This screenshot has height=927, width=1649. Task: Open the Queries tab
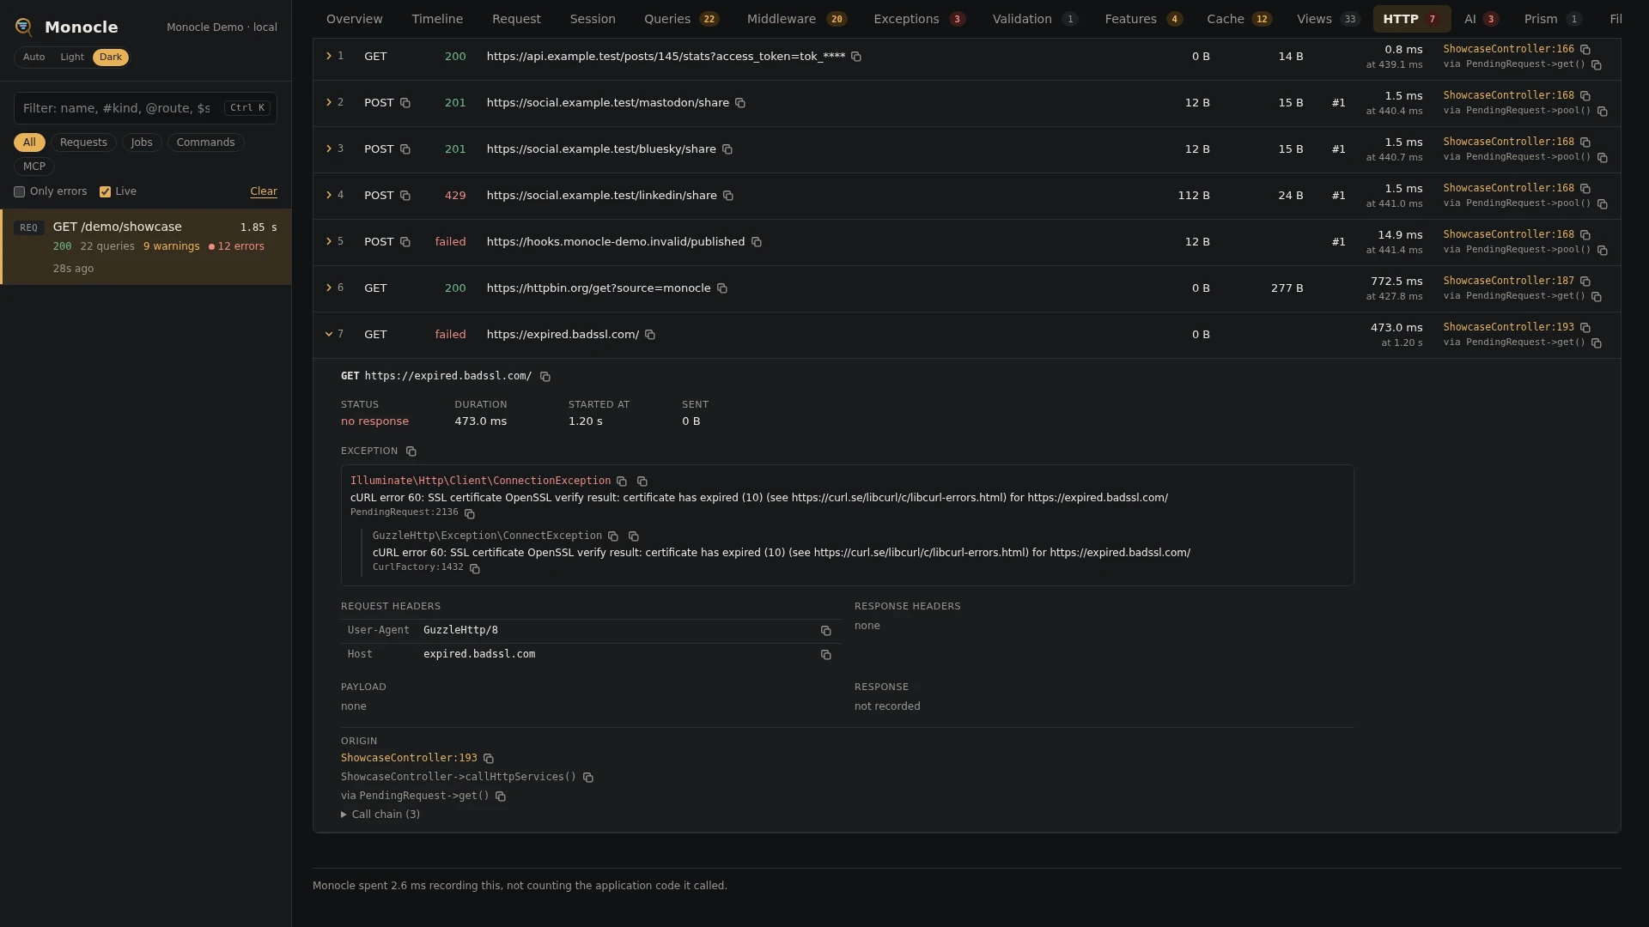click(x=681, y=19)
